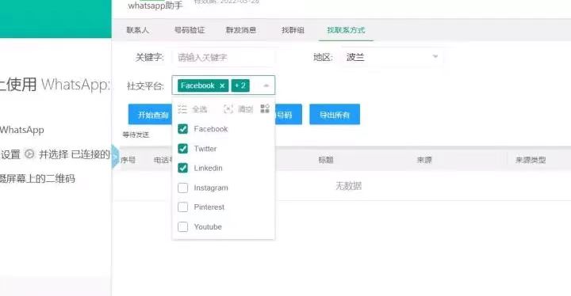Check the Instagram checkbox
The height and width of the screenshot is (296, 571).
(183, 188)
